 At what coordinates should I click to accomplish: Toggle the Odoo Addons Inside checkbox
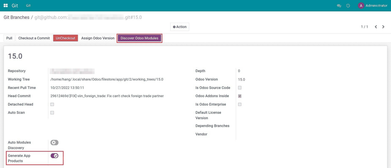pyautogui.click(x=240, y=96)
